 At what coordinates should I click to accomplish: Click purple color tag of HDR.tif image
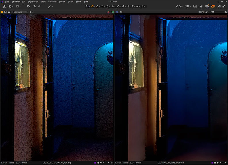(212, 163)
